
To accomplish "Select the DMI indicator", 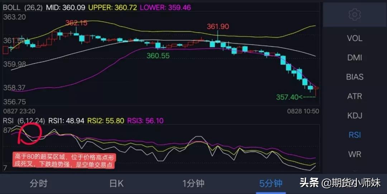I will click(x=355, y=57).
